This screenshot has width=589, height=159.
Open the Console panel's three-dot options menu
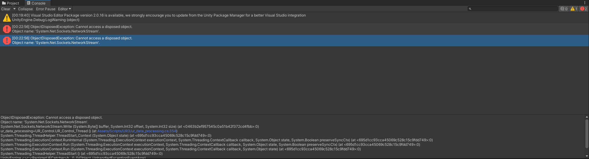tap(585, 3)
